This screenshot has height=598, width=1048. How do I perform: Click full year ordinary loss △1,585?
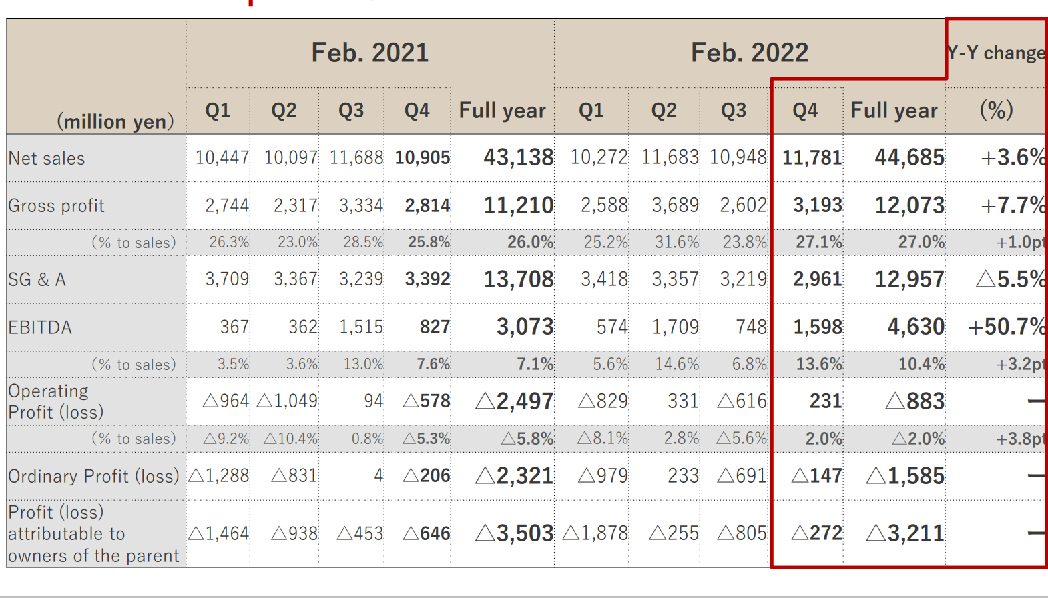[905, 476]
